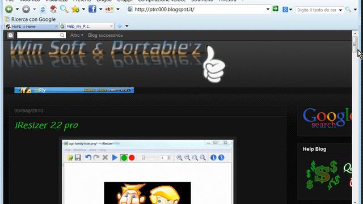Viewport: 363px width, 204px height.
Task: Click the Save floppy icon in iResizer screenshot
Action: point(78,158)
